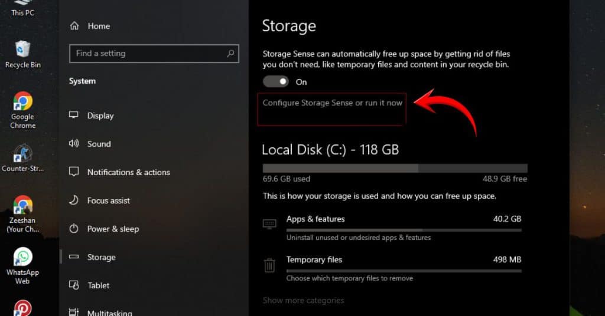Click the Power & sleep icon
The height and width of the screenshot is (316, 605).
(74, 229)
